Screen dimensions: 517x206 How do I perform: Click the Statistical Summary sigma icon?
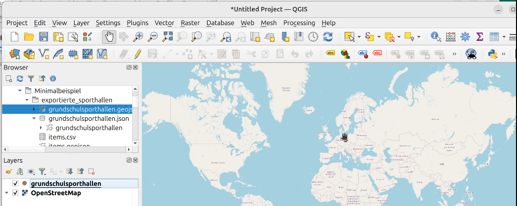479,36
